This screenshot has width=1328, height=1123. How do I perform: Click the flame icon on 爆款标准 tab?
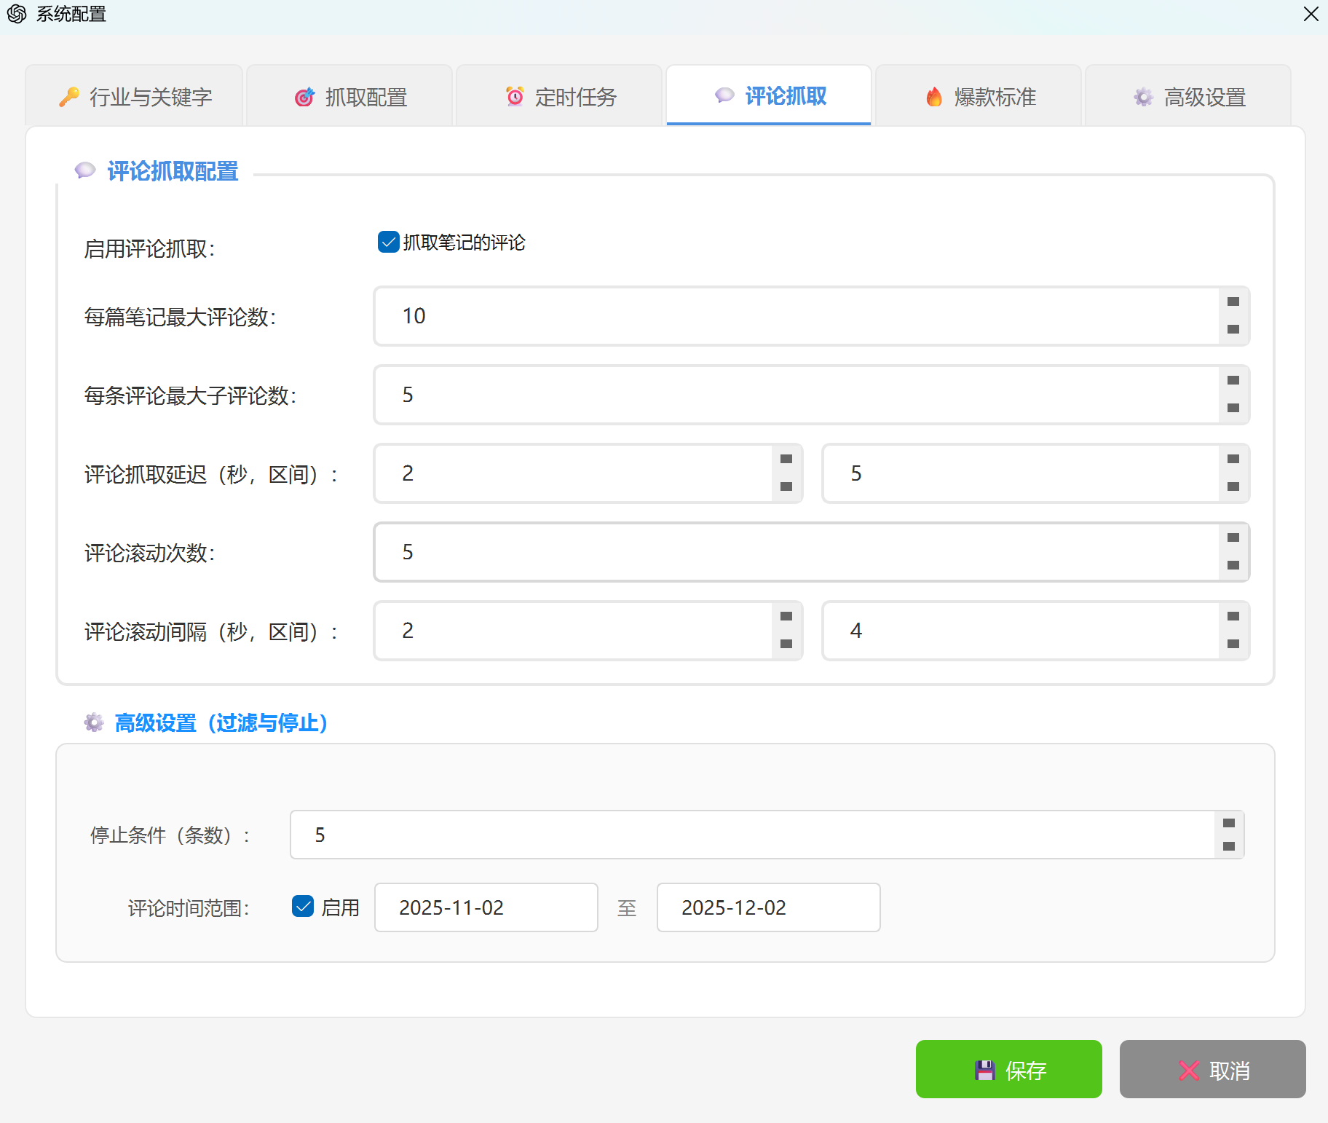click(934, 97)
